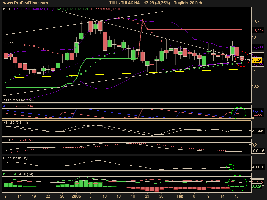Click the Kurs label in price panel
The width and height of the screenshot is (267, 200).
click(6, 9)
